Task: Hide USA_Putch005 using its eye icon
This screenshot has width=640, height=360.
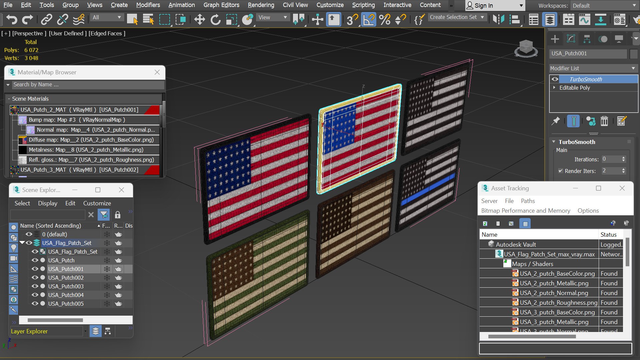Action: 35,304
